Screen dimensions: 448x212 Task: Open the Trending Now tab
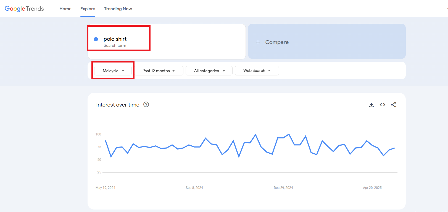tap(118, 9)
